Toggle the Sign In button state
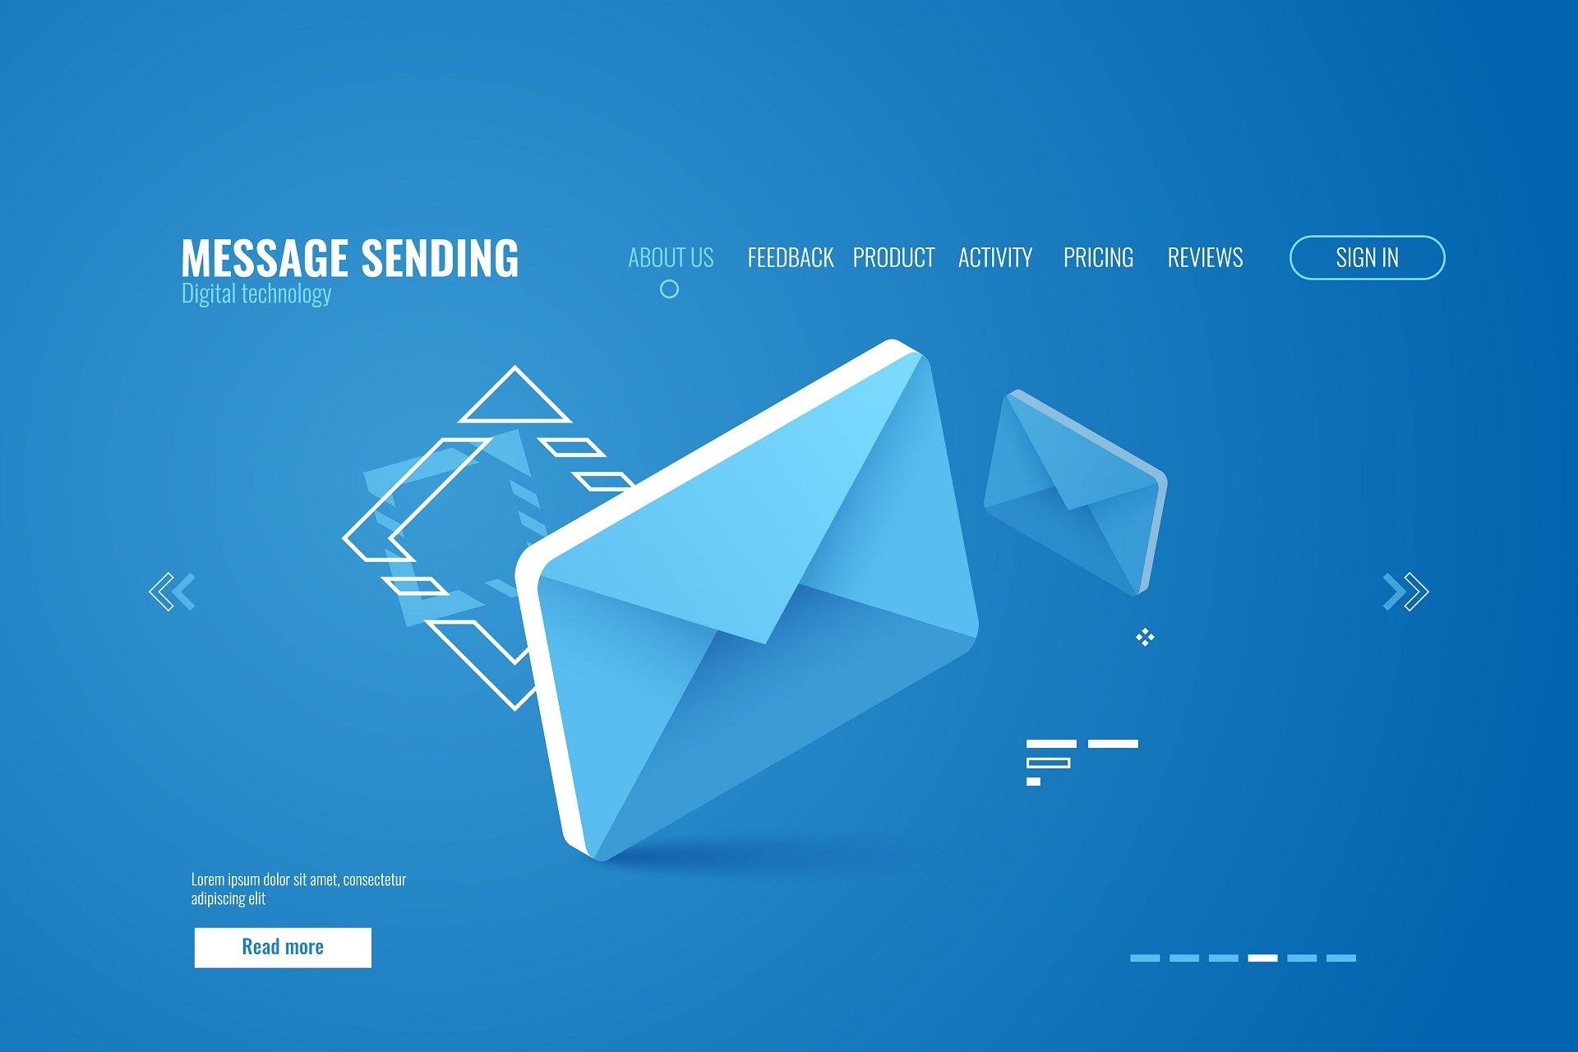 (1365, 256)
